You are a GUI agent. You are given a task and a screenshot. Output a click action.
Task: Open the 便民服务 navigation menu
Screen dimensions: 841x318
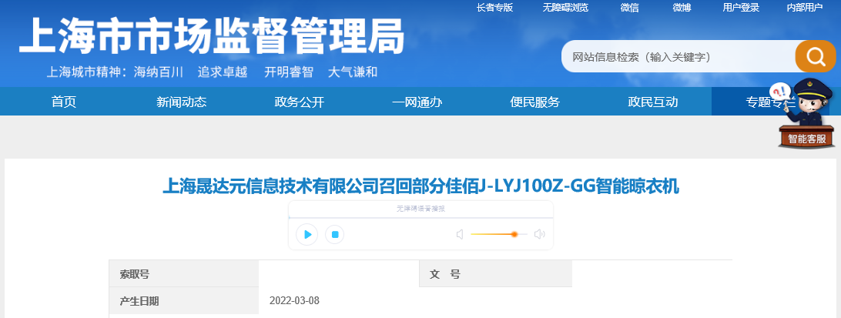[534, 102]
